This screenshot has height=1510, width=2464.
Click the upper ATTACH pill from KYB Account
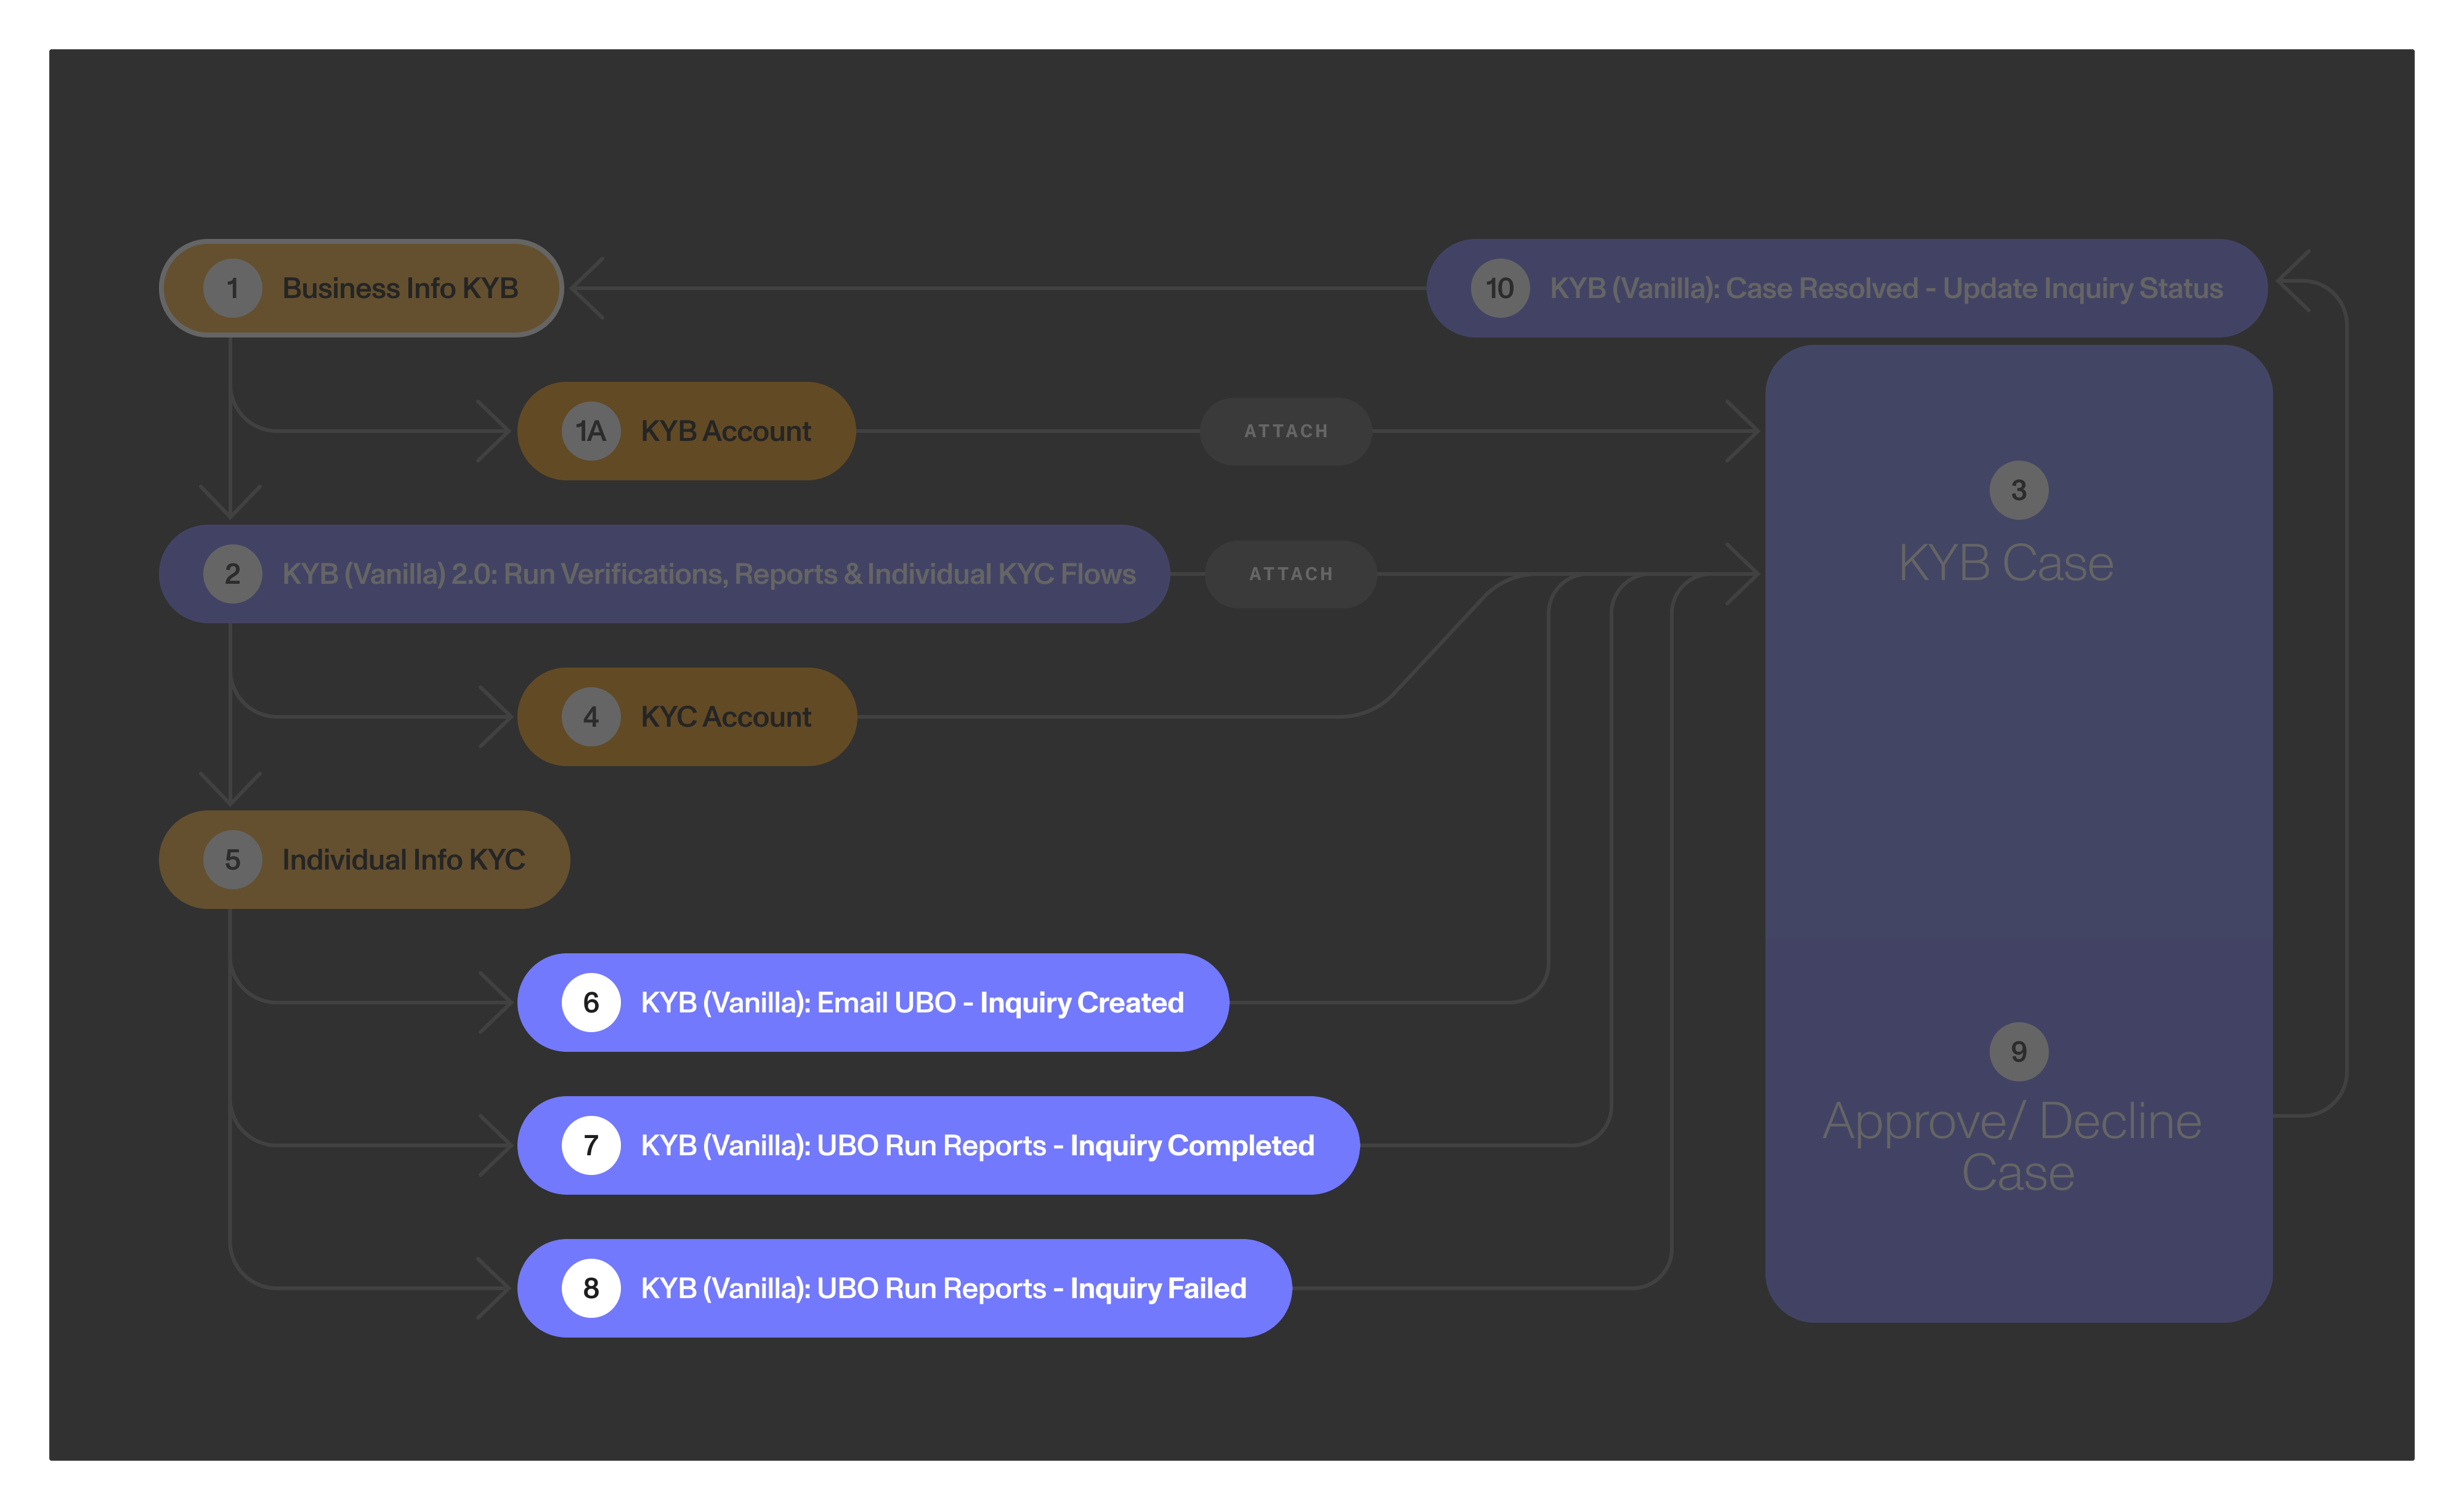click(x=1285, y=431)
